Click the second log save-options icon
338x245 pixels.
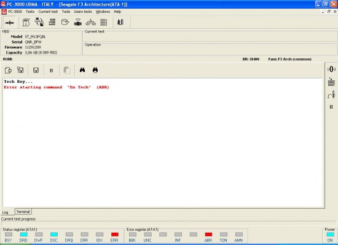coord(20,70)
